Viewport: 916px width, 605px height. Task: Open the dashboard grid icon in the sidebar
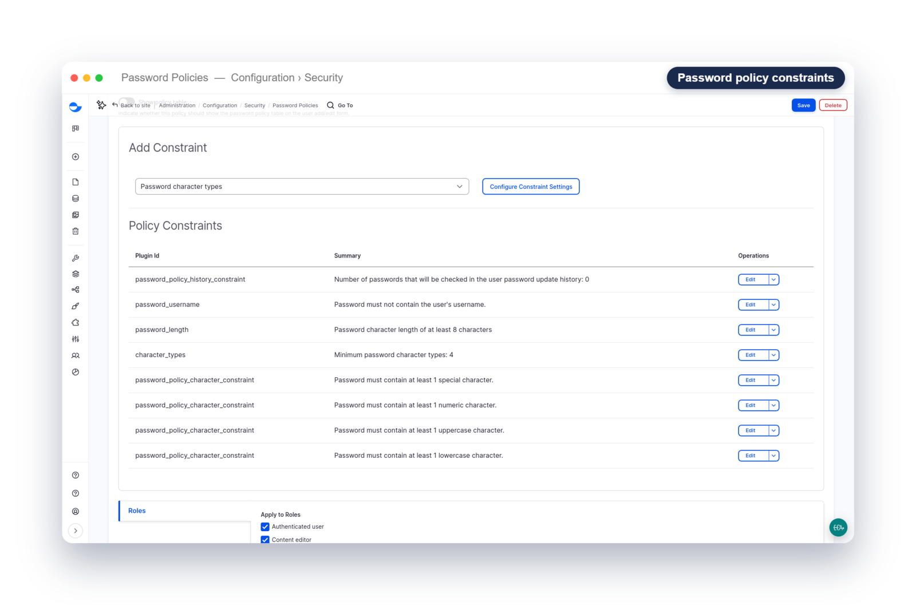pos(76,129)
